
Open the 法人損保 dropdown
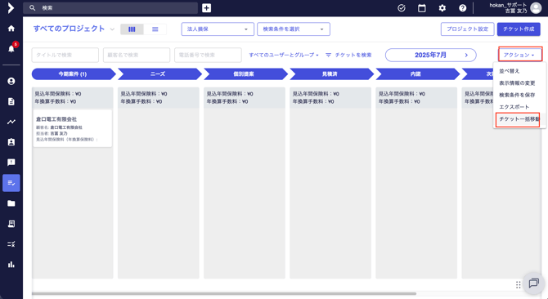[x=217, y=29]
